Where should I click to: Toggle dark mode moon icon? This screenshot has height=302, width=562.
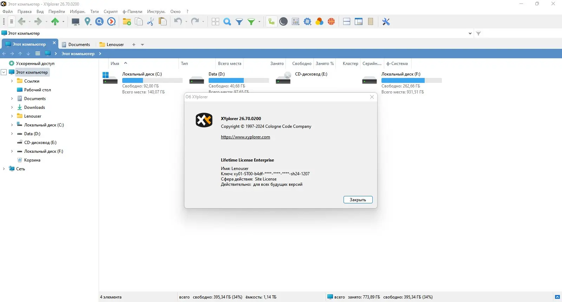(x=283, y=22)
